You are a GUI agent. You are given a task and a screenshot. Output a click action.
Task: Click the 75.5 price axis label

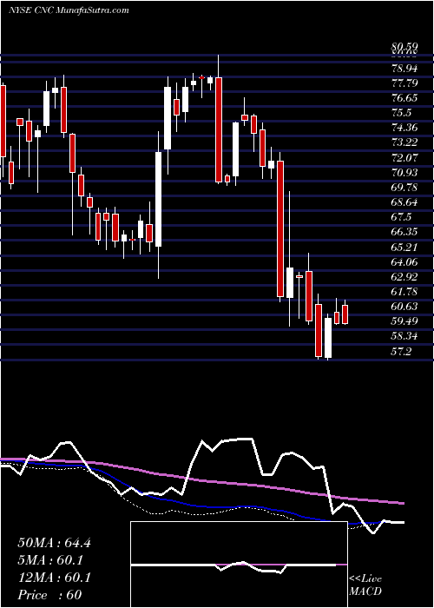click(x=402, y=113)
